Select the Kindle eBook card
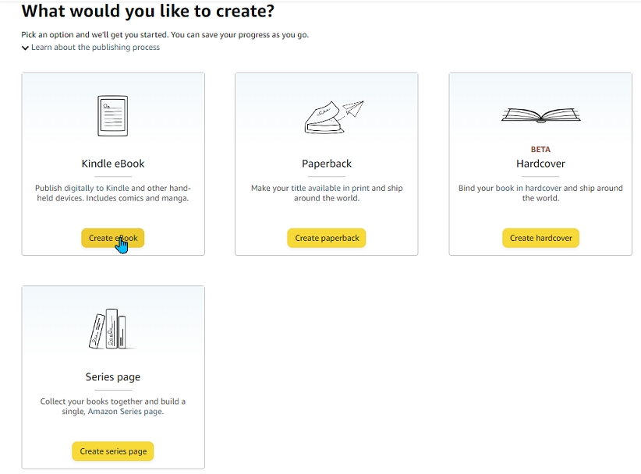Screen dimensions: 641x474 [x=112, y=163]
